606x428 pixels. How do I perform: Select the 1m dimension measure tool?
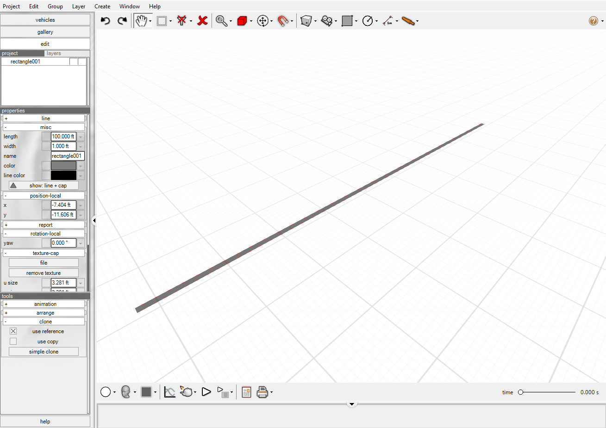click(388, 21)
